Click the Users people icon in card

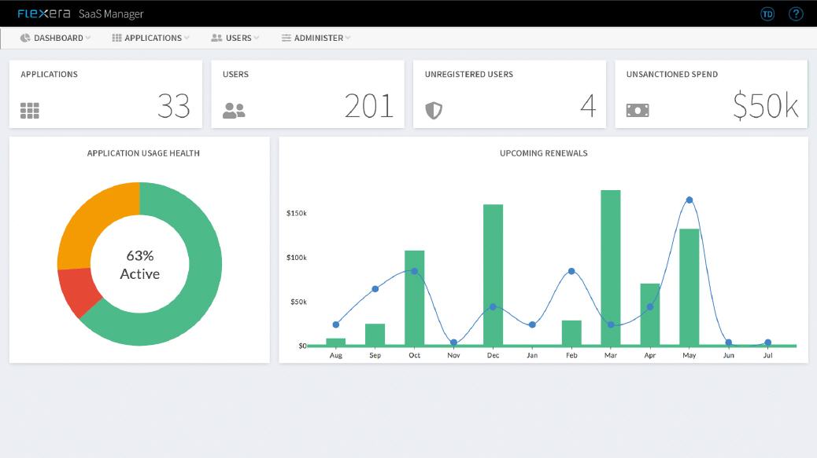click(x=234, y=111)
